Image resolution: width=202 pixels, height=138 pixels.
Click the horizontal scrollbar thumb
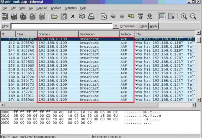[x=81, y=105]
